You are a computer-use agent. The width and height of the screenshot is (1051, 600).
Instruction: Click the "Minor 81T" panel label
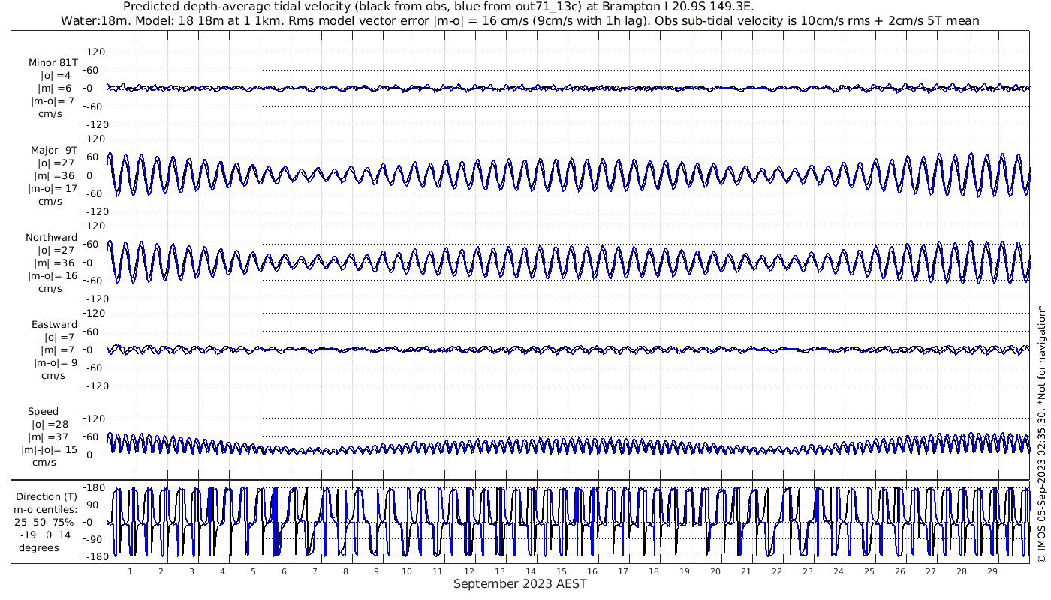pyautogui.click(x=53, y=62)
